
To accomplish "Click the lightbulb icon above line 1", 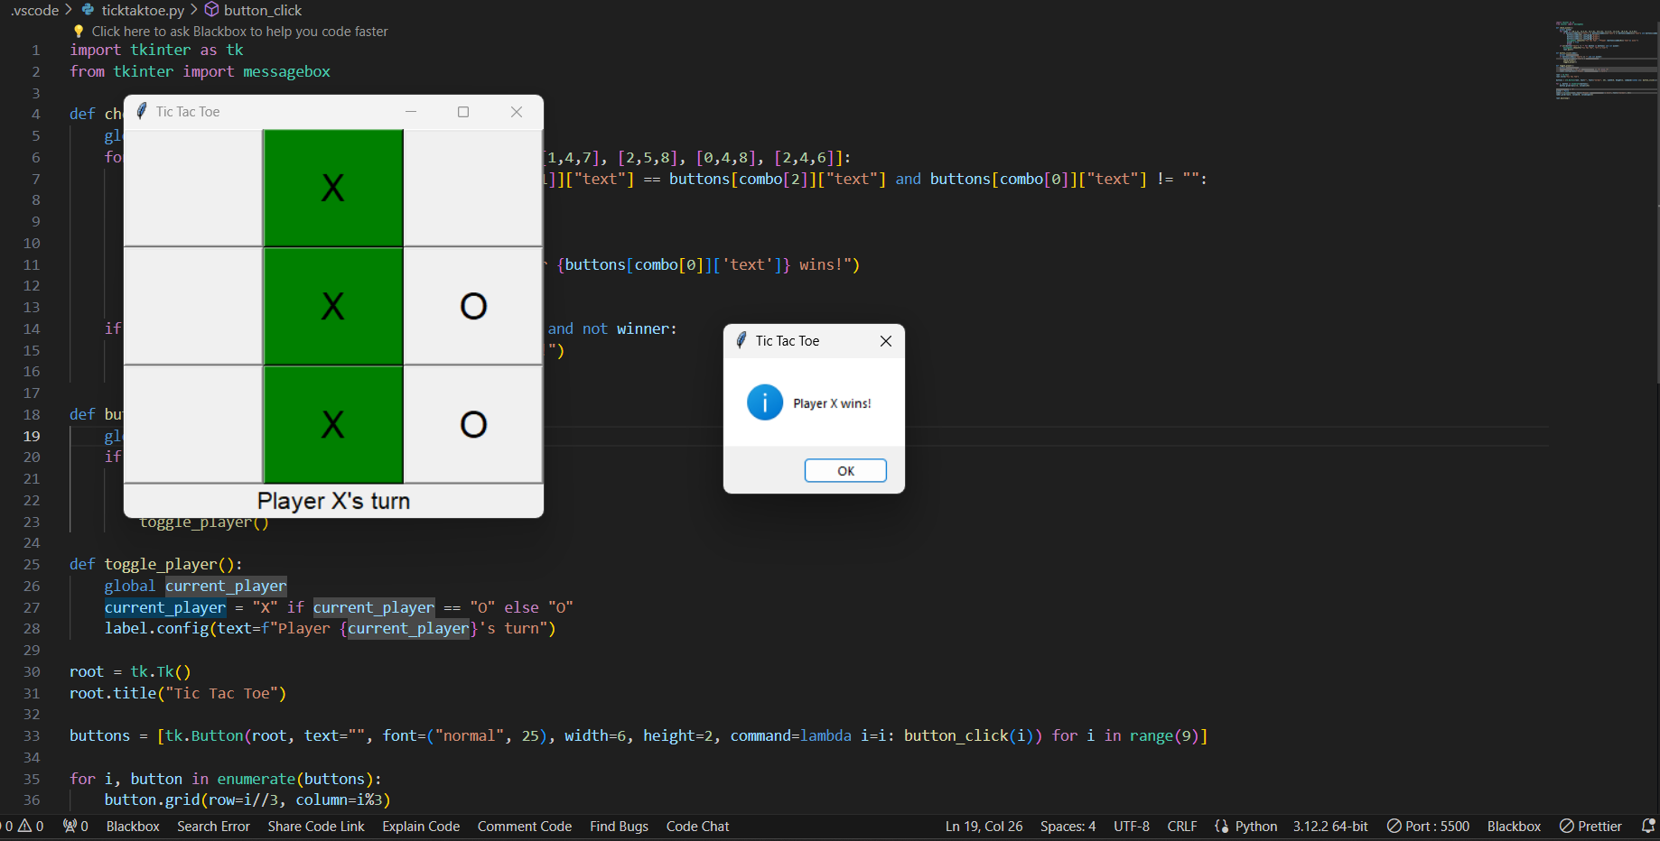I will pyautogui.click(x=79, y=32).
